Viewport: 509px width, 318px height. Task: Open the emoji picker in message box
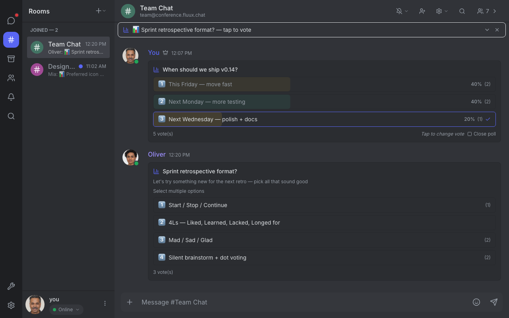[476, 302]
